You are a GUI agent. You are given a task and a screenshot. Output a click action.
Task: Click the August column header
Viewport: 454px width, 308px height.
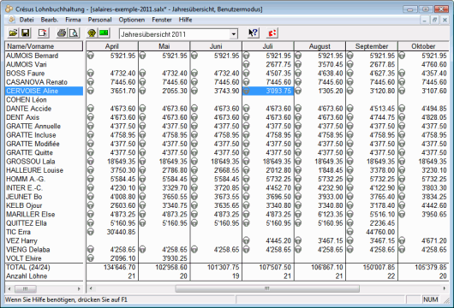pos(320,46)
